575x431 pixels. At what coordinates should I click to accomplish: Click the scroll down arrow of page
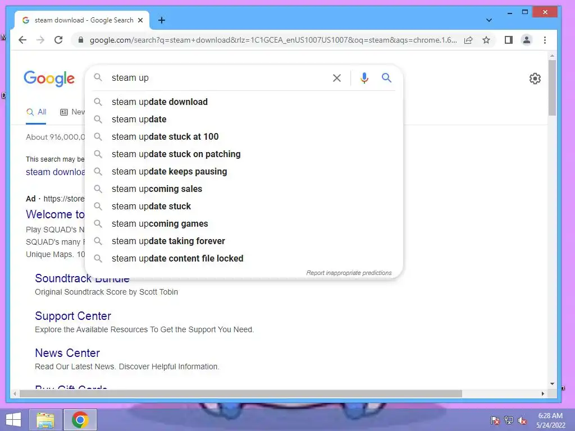coord(553,384)
